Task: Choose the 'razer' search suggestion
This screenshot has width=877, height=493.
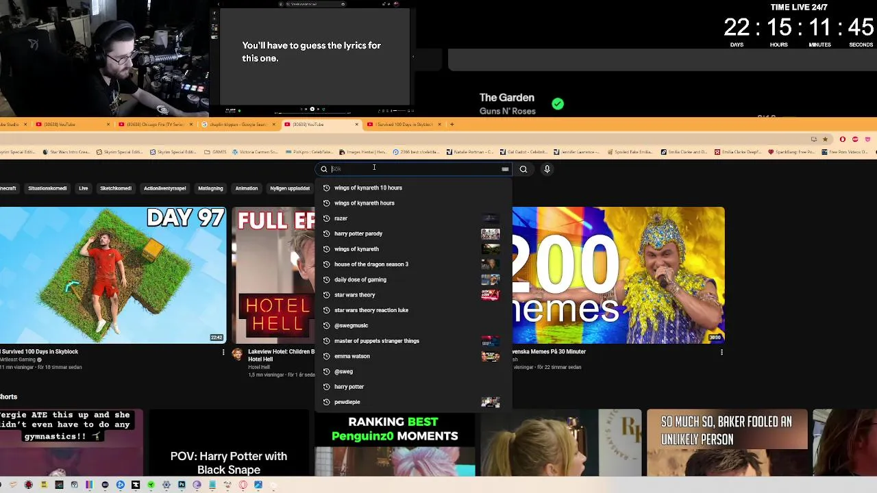Action: click(413, 218)
